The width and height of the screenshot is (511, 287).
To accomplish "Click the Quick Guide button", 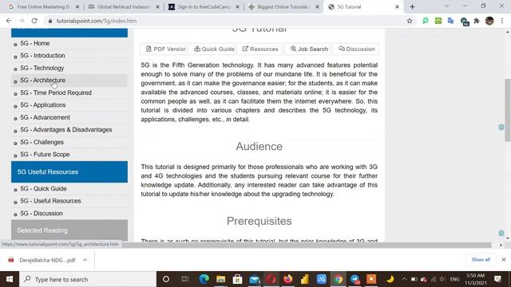I will click(x=212, y=49).
